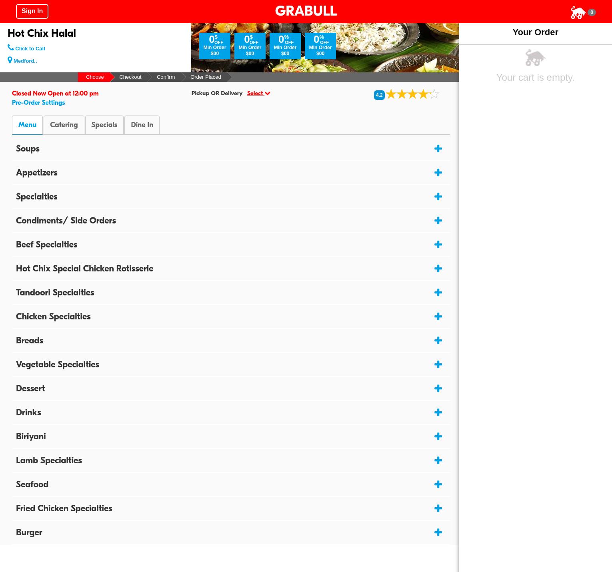The image size is (612, 572).
Task: Expand the Vegetable Specialties category
Action: (57, 365)
